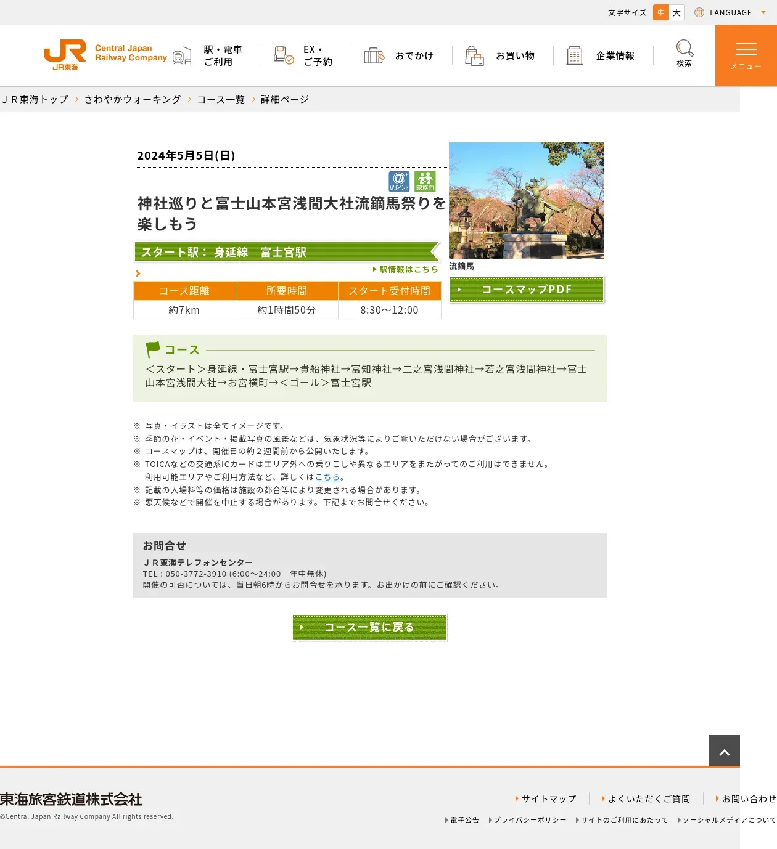Go to ＪＲ東海トップ breadcrumb

pyautogui.click(x=35, y=99)
